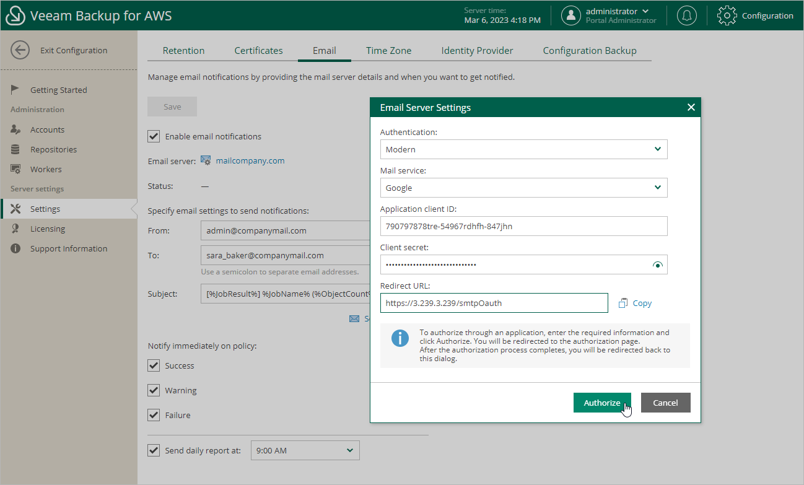Open the daily report time dropdown
This screenshot has width=804, height=485.
tap(305, 450)
